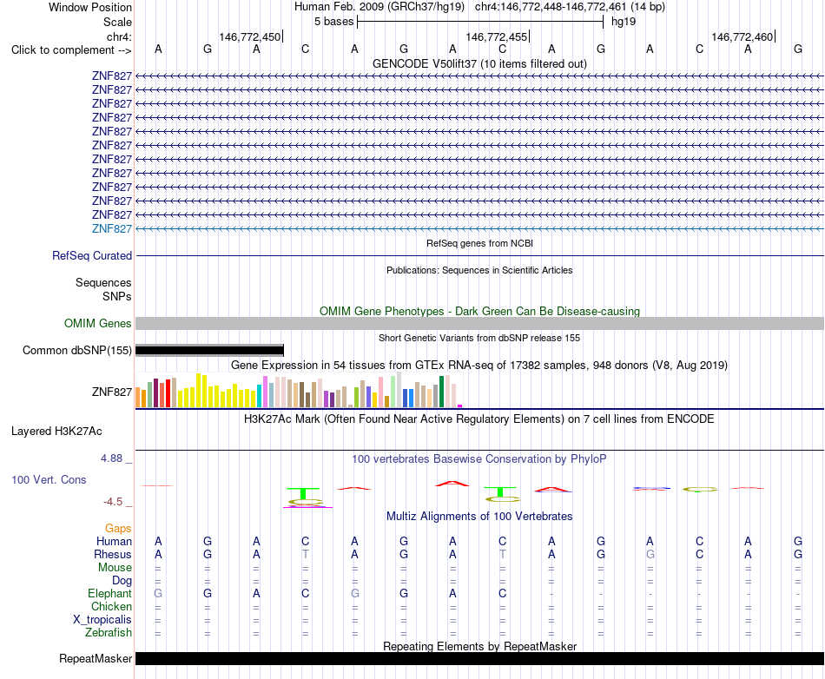Viewport: 825px width, 679px height.
Task: Click the Layered H3K27Ac label
Action: [56, 432]
